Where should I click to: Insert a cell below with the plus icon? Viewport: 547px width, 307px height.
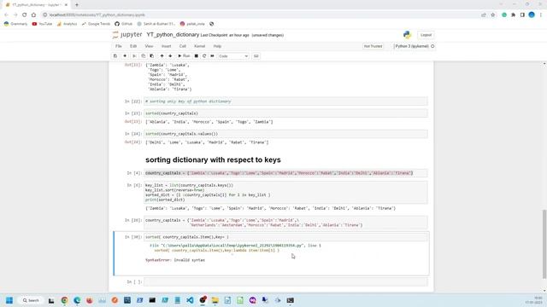point(125,56)
